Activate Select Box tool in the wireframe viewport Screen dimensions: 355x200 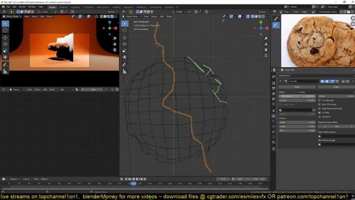tap(124, 23)
